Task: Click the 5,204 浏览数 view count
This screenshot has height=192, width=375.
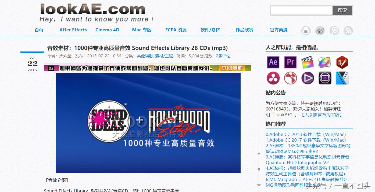Action: [x=201, y=56]
